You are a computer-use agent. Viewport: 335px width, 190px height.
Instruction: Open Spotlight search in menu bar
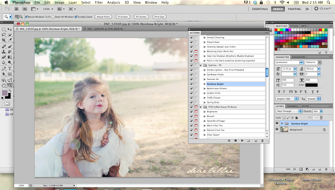(x=329, y=3)
